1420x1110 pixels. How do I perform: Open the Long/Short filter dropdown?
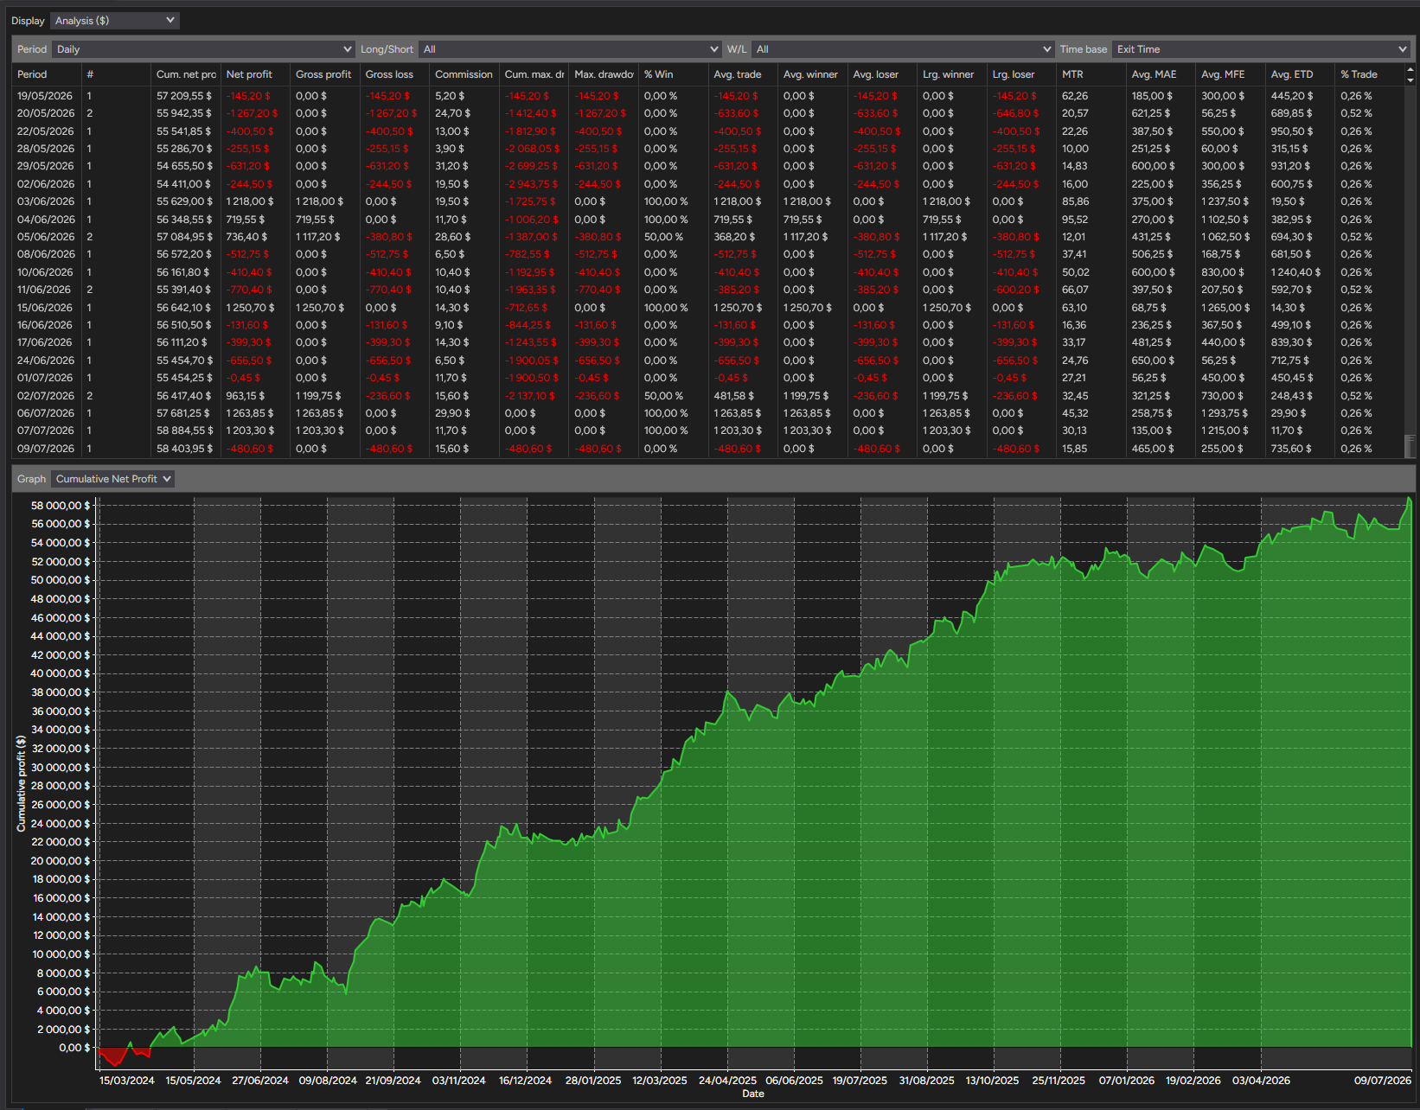[570, 49]
